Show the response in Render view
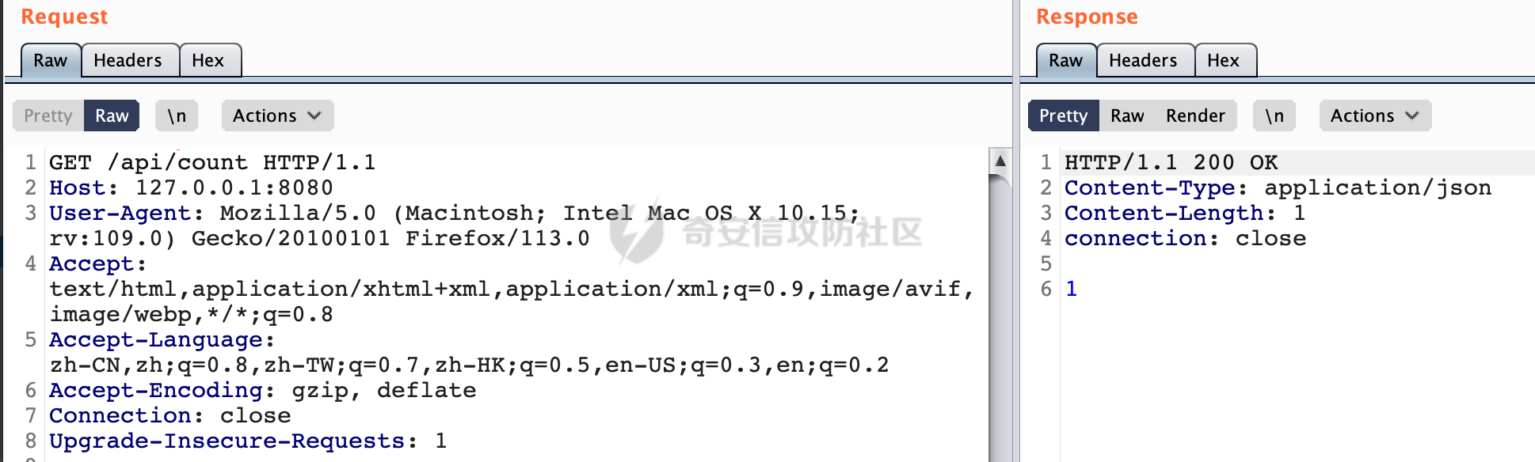 pyautogui.click(x=1195, y=116)
